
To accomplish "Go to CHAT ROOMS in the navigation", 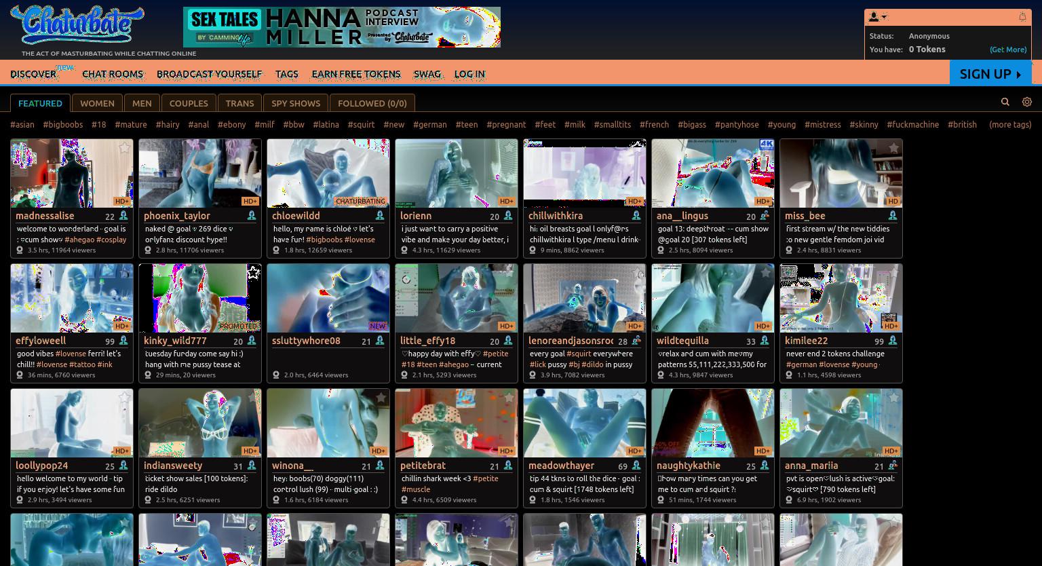I will (113, 74).
